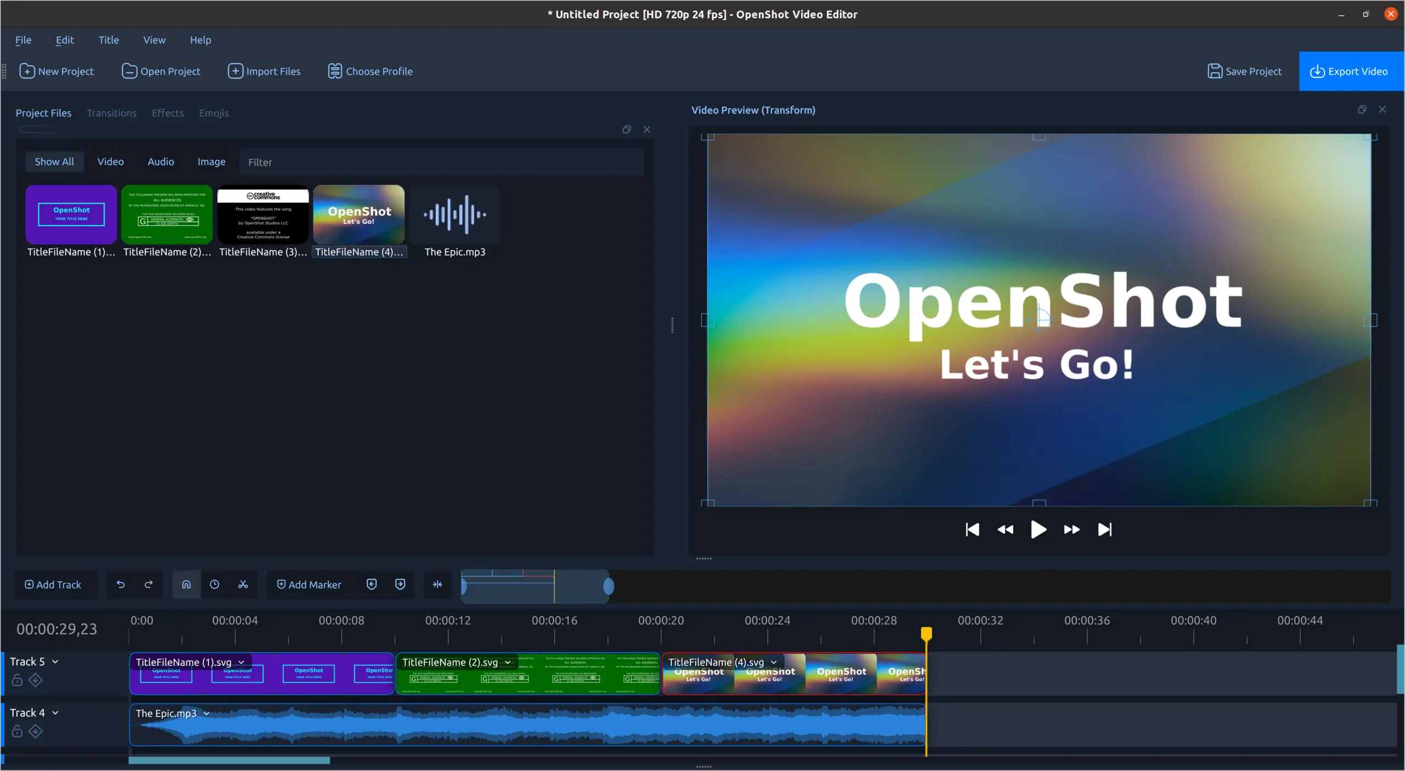This screenshot has width=1405, height=771.
Task: Click the Filter text field
Action: [441, 162]
